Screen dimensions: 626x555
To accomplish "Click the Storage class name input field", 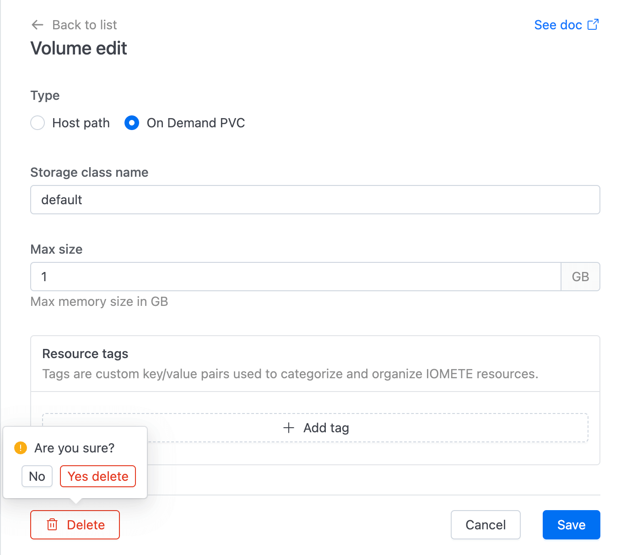I will click(x=315, y=200).
